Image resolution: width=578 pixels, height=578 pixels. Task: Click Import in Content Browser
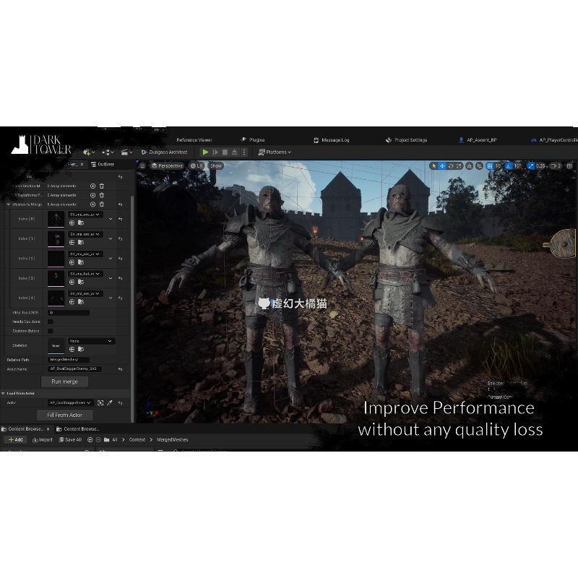tap(43, 440)
